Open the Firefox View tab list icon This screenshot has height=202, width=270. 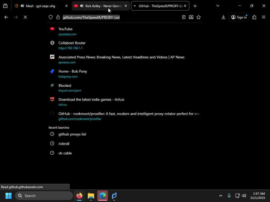tap(5, 6)
